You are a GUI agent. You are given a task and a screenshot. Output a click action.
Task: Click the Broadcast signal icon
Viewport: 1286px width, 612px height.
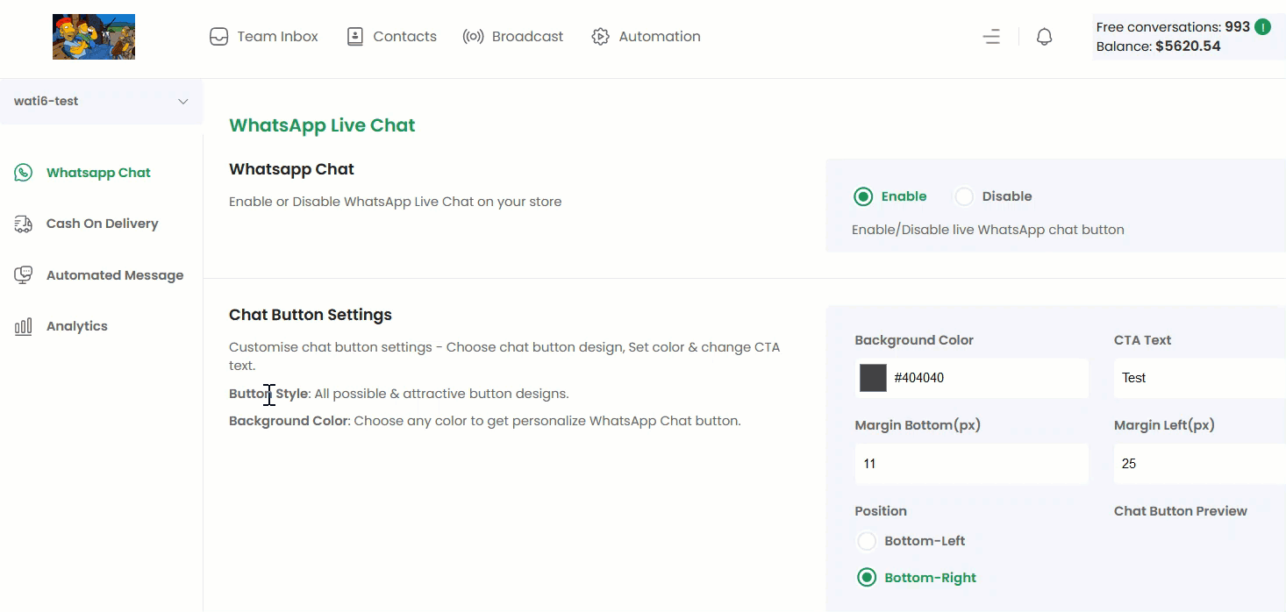coord(474,37)
